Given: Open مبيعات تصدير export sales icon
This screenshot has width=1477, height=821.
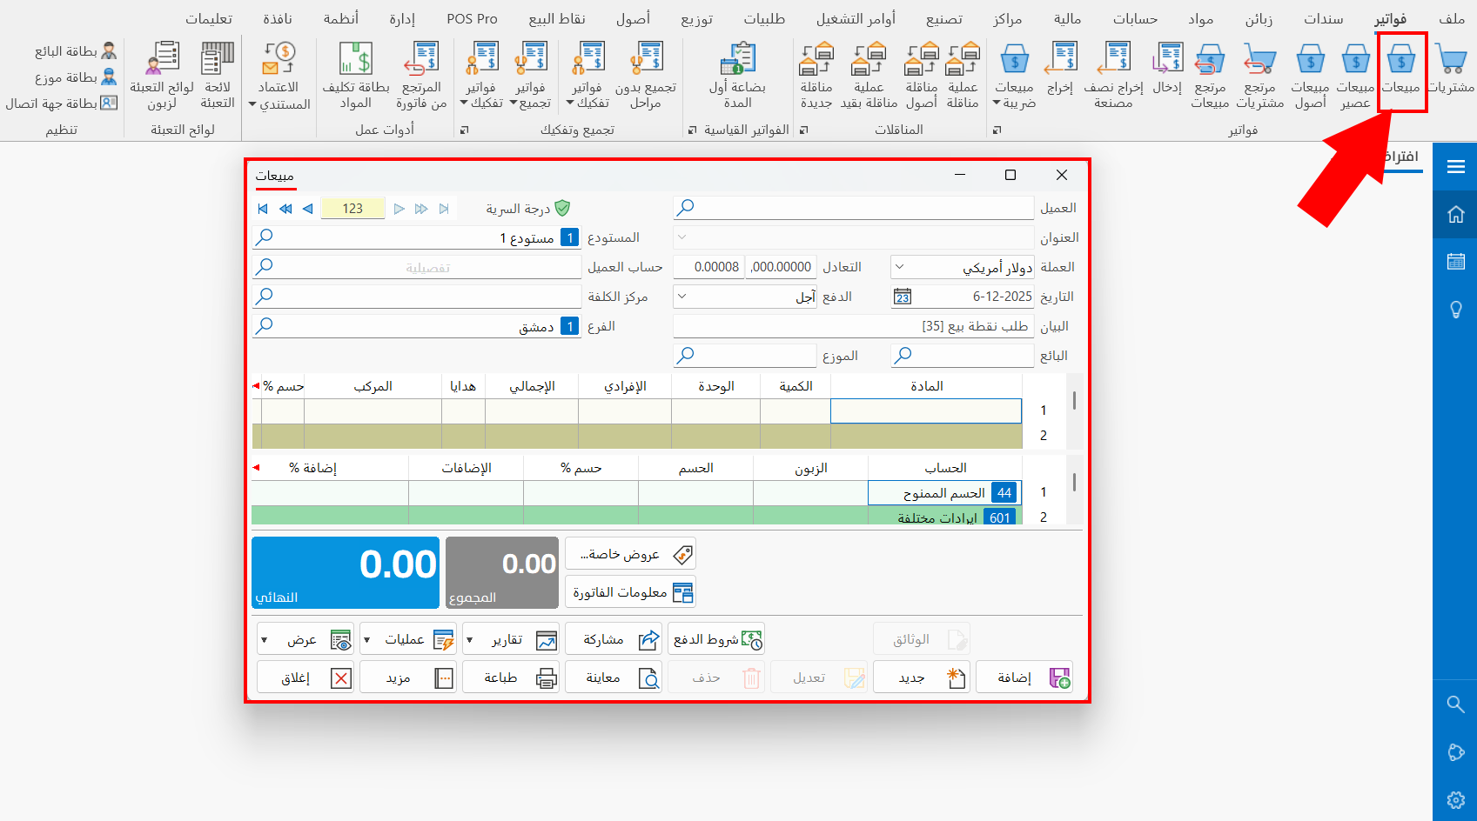Looking at the screenshot, I should click(x=1355, y=77).
